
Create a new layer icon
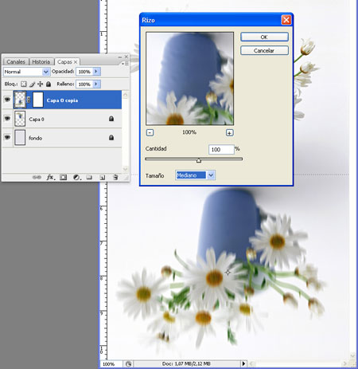pos(103,177)
